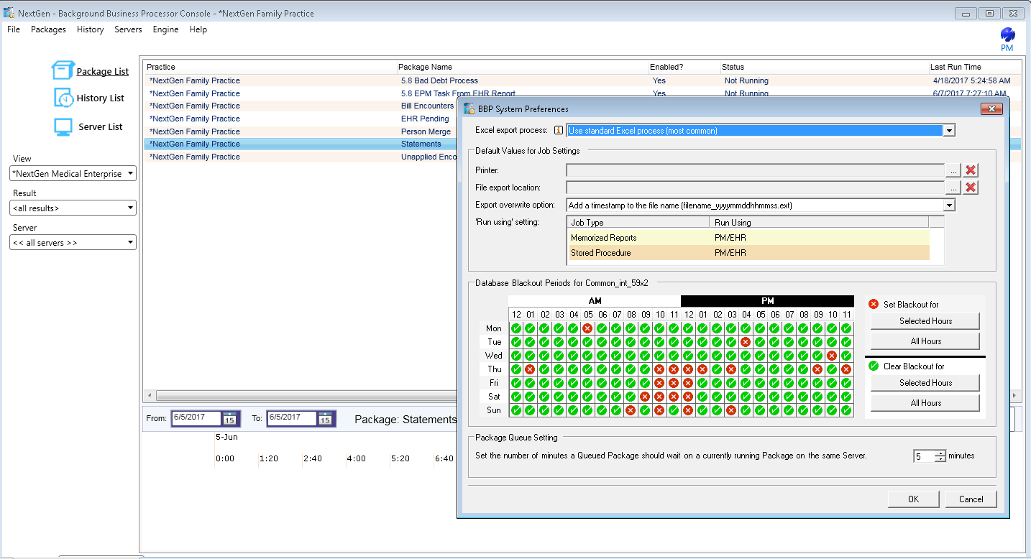Toggle the Monday 05 AM blackout cell
The height and width of the screenshot is (559, 1031).
coord(587,328)
